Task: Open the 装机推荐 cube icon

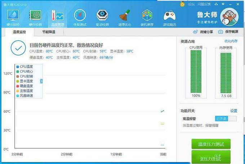Action: point(147,15)
